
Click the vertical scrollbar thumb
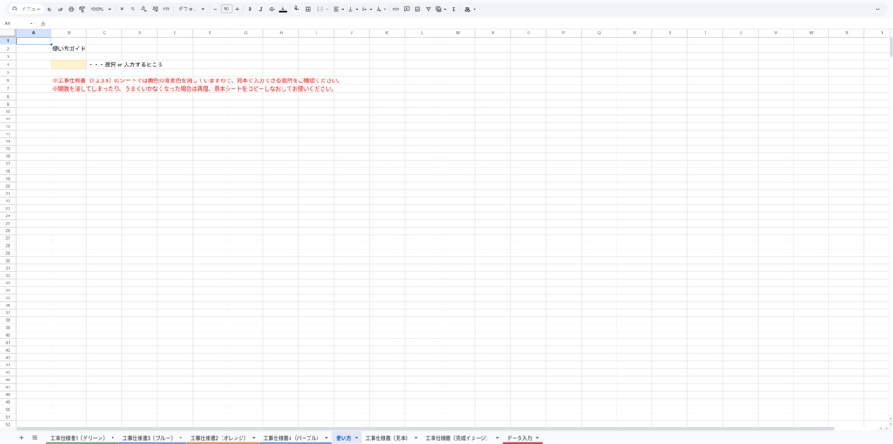click(x=890, y=45)
